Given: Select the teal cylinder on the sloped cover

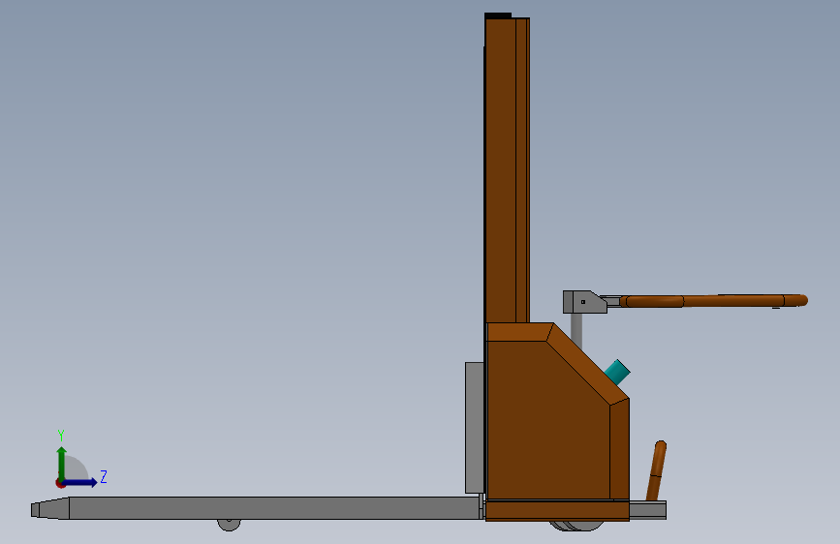Looking at the screenshot, I should click(617, 372).
